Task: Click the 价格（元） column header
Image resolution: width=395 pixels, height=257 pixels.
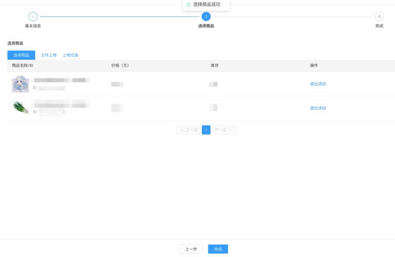Action: coord(120,66)
